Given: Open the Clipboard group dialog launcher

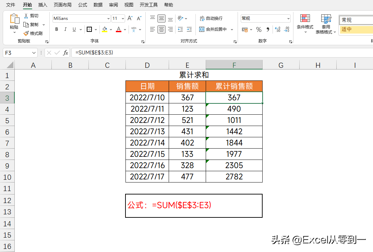Looking at the screenshot, I should (47, 42).
